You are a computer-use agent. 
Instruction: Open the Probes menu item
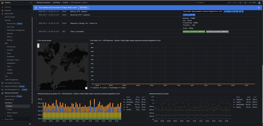9,110
